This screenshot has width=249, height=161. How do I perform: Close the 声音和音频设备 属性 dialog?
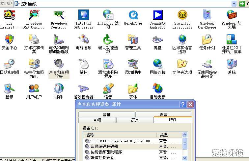191,104
